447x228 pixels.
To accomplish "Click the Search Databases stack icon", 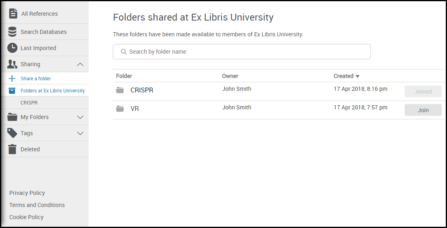I will pyautogui.click(x=12, y=32).
